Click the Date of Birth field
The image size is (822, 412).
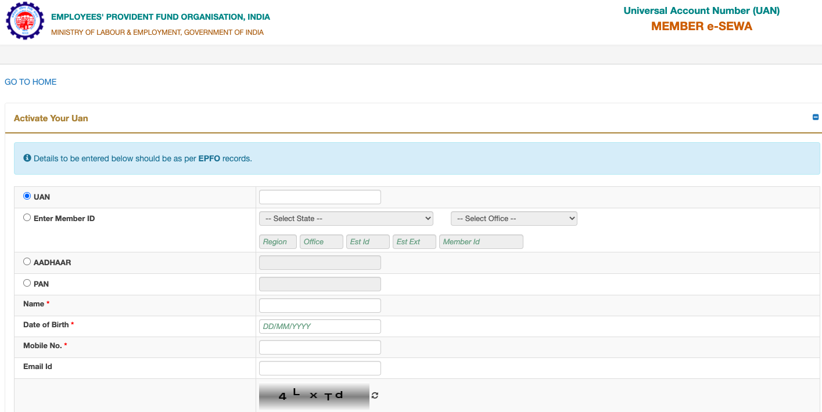point(320,326)
